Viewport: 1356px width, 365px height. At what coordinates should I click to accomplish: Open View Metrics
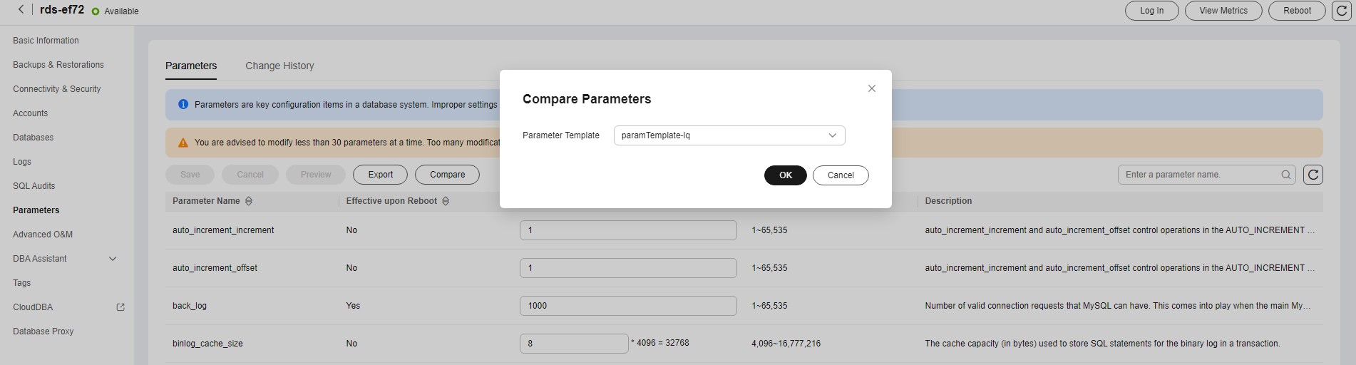[x=1223, y=11]
